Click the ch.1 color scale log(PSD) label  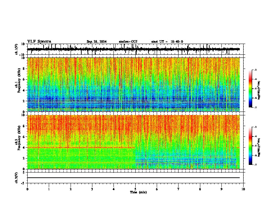click(259, 90)
